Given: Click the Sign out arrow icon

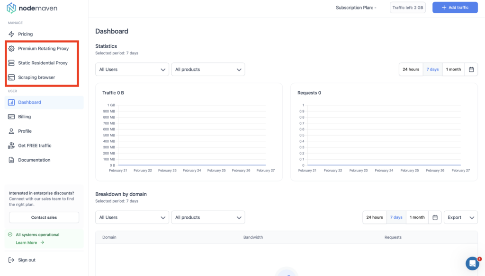Looking at the screenshot, I should 11,260.
